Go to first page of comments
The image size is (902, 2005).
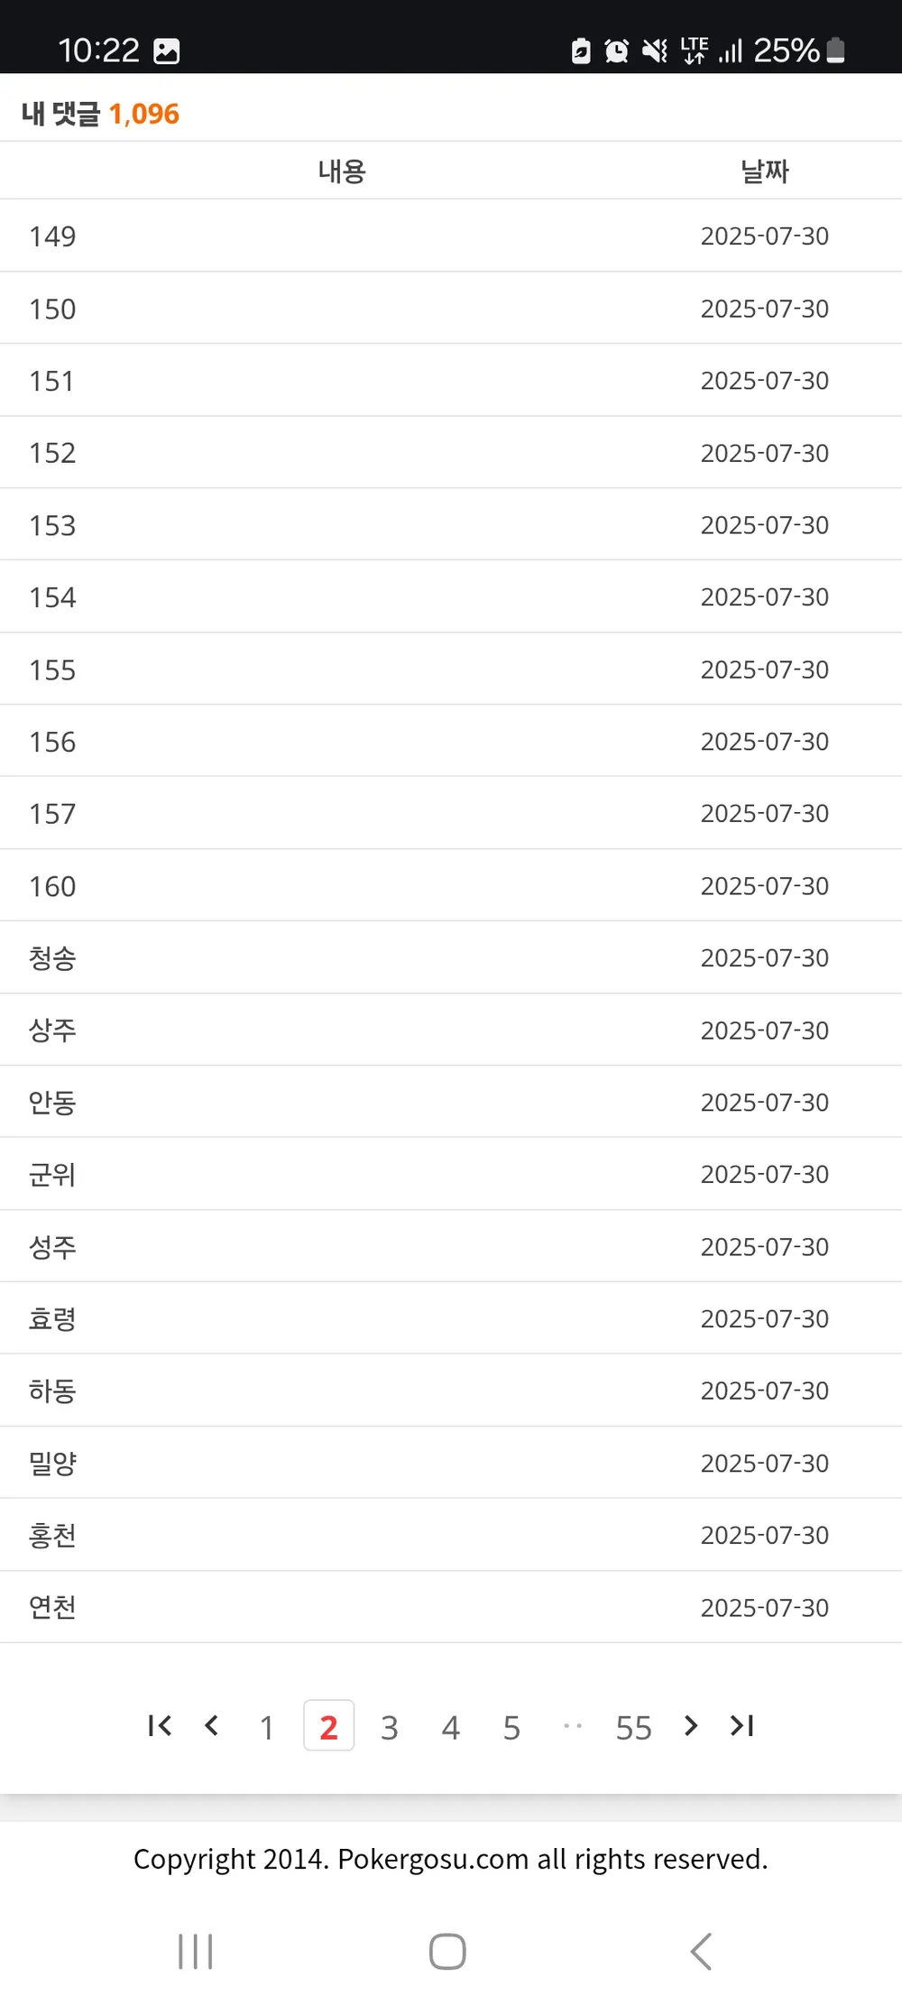160,1725
